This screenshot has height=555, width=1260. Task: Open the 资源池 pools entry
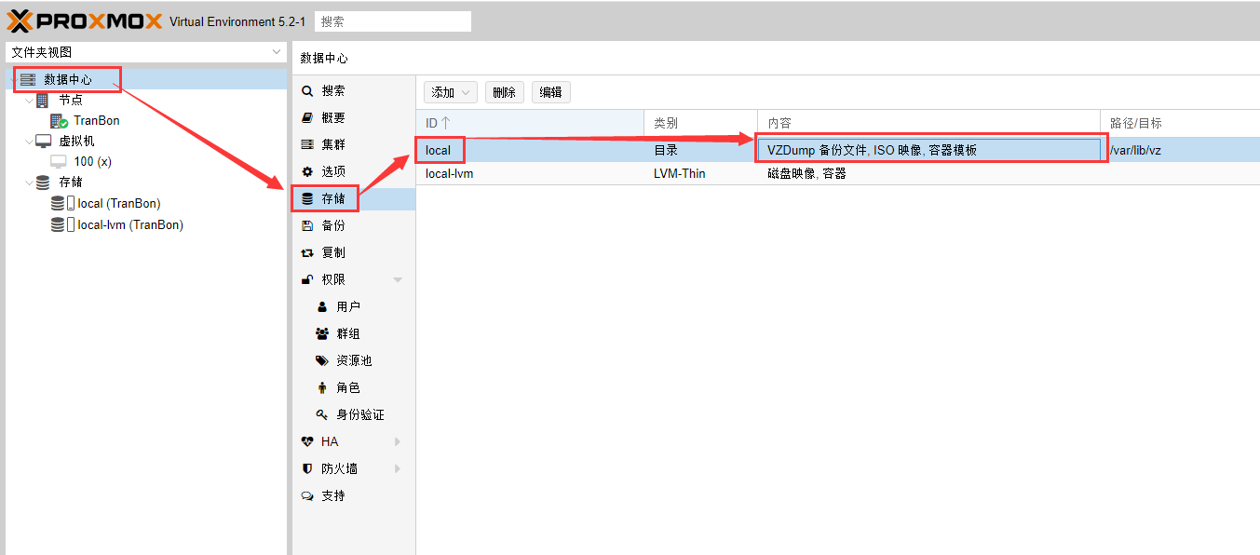[x=354, y=360]
